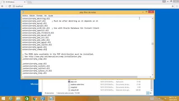Click the Notepad horizontal scrollbar thumb
Image resolution: width=179 pixels, height=101 pixels.
(81, 77)
